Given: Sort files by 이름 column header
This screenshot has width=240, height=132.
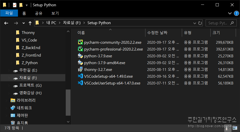Looking at the screenshot, I should pos(108,33).
